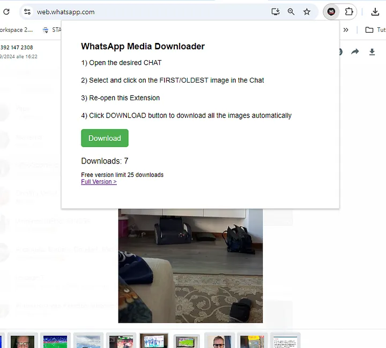Open site information icon in address bar
The image size is (386, 348).
27,12
